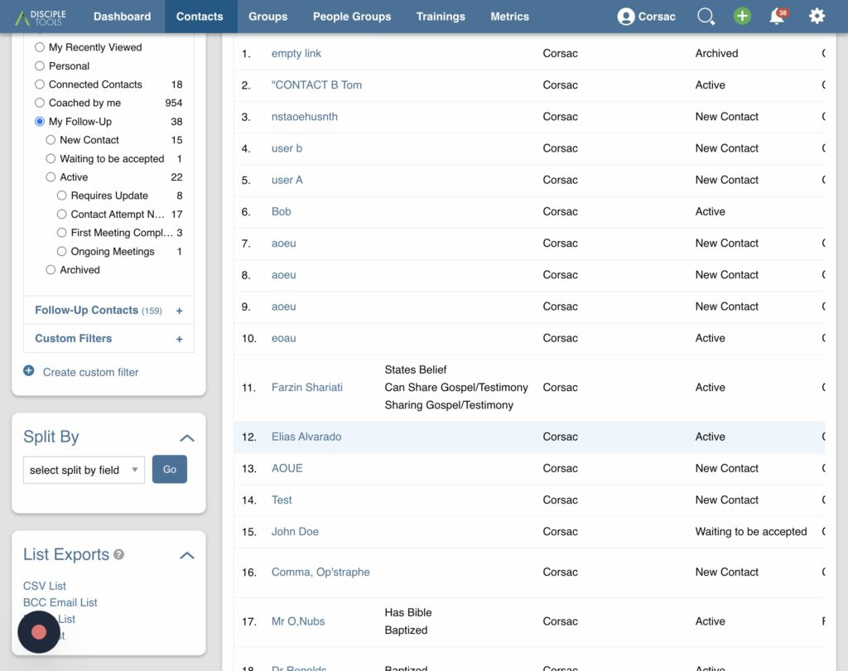Open the Farzin Shariati contact link
The height and width of the screenshot is (671, 848).
[306, 388]
